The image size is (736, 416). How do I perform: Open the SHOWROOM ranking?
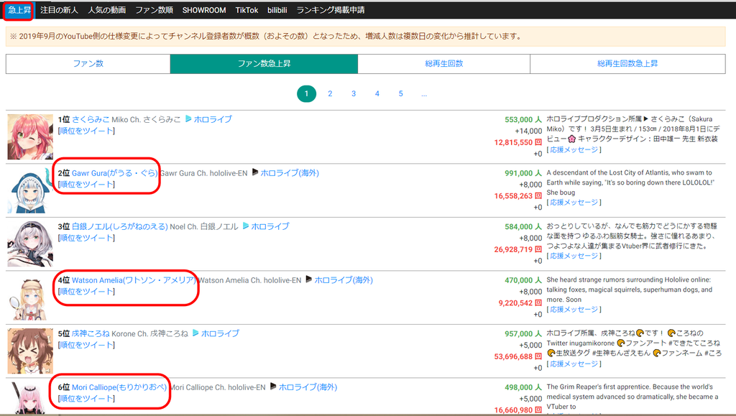tap(204, 10)
